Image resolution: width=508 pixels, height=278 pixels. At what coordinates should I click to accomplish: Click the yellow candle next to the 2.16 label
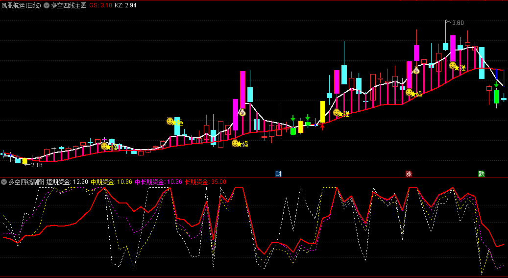coord(24,161)
